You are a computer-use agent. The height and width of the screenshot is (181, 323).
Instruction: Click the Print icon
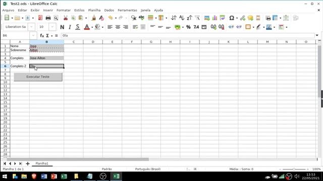click(48, 18)
